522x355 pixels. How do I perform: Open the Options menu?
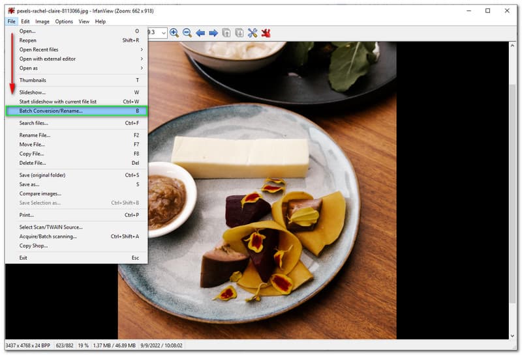point(64,21)
